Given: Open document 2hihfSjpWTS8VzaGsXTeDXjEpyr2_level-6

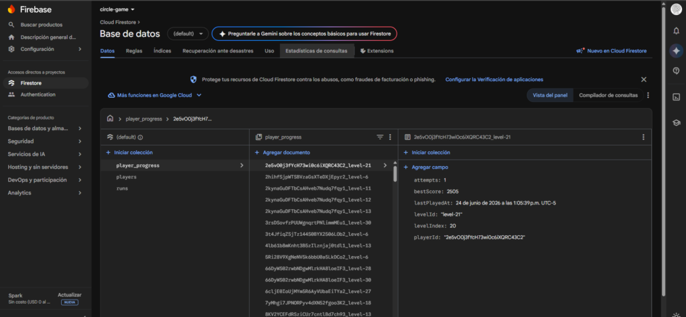Looking at the screenshot, I should (x=317, y=177).
